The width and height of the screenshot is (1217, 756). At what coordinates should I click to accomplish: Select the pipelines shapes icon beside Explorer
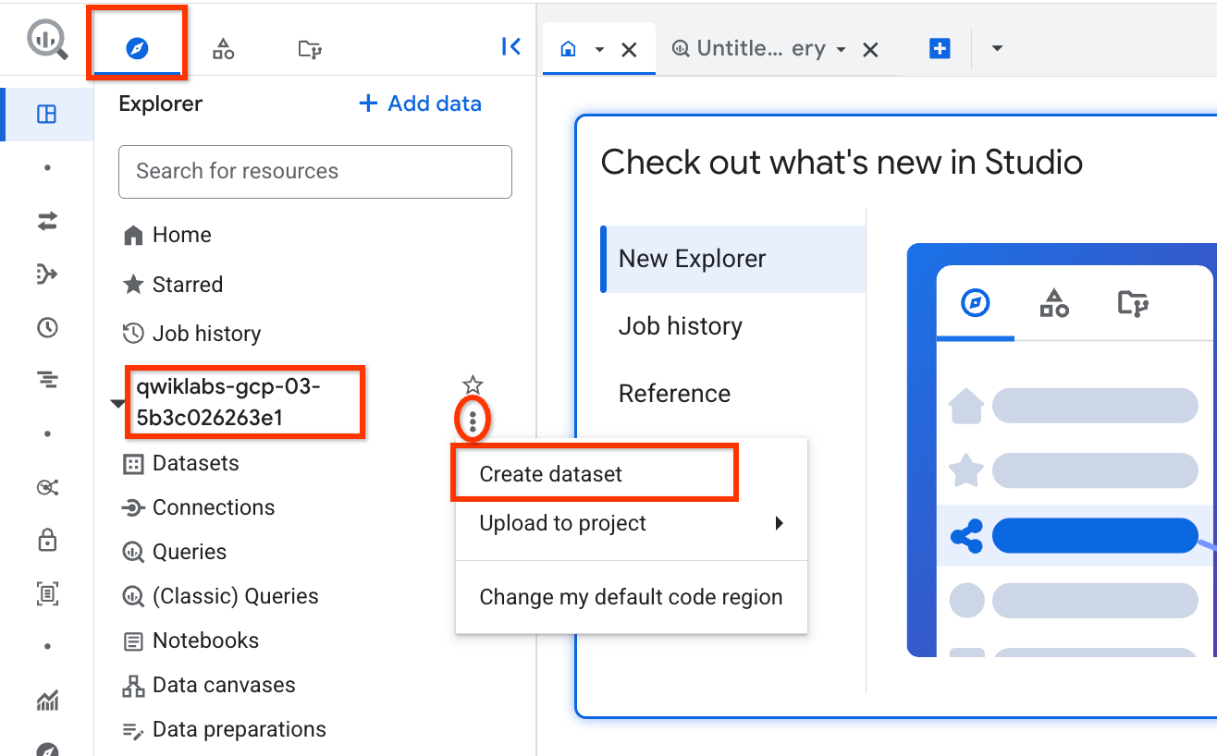click(x=223, y=46)
